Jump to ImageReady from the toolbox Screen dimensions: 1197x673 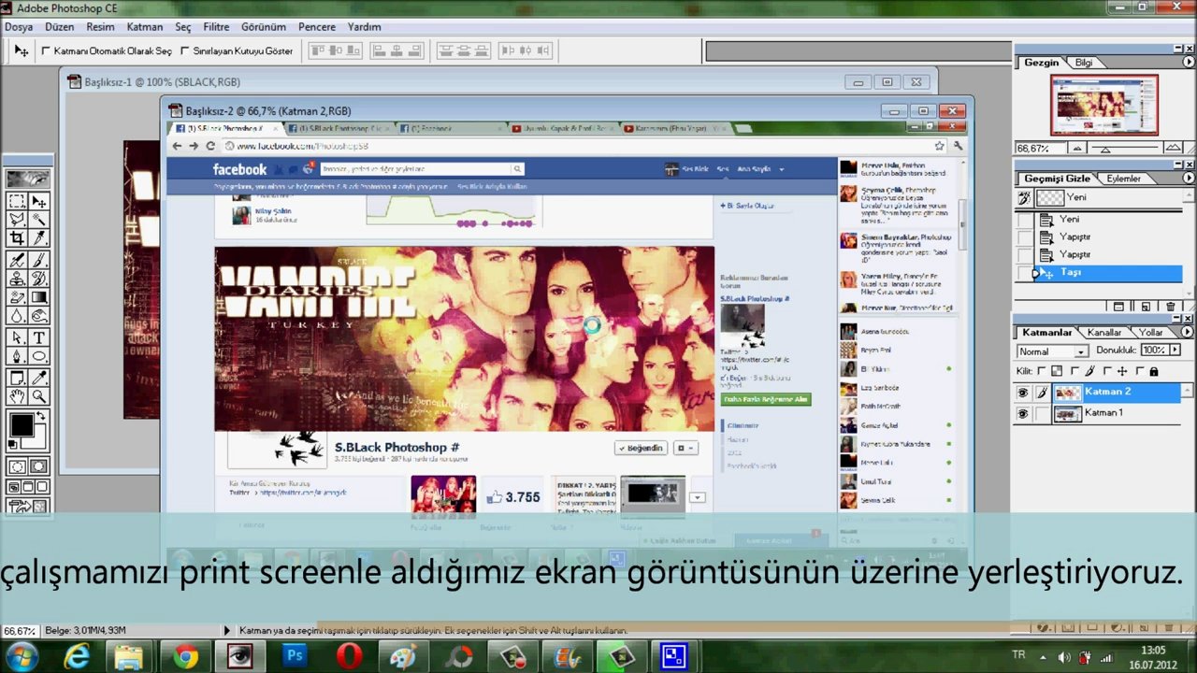28,507
